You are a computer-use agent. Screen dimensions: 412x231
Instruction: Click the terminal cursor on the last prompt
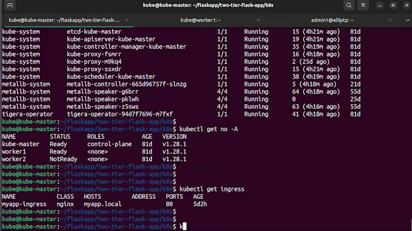184,226
